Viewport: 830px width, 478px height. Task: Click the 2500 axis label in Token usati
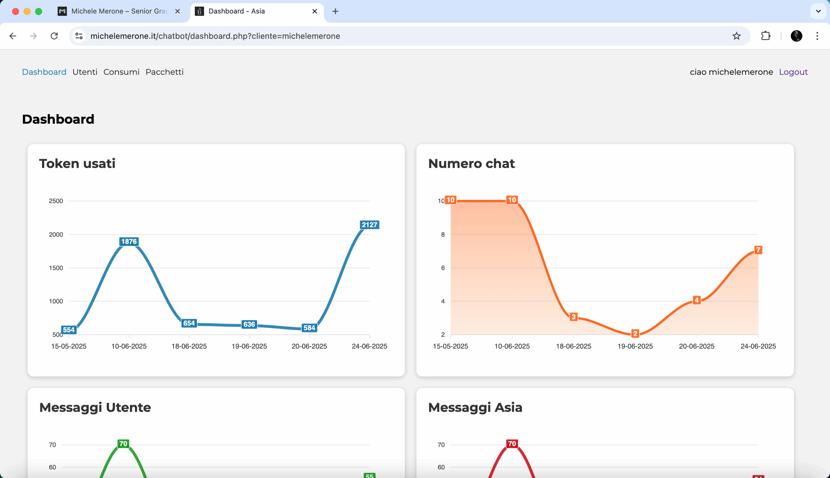(x=56, y=201)
